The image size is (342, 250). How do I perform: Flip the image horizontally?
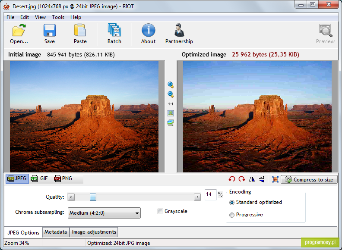tap(251, 179)
